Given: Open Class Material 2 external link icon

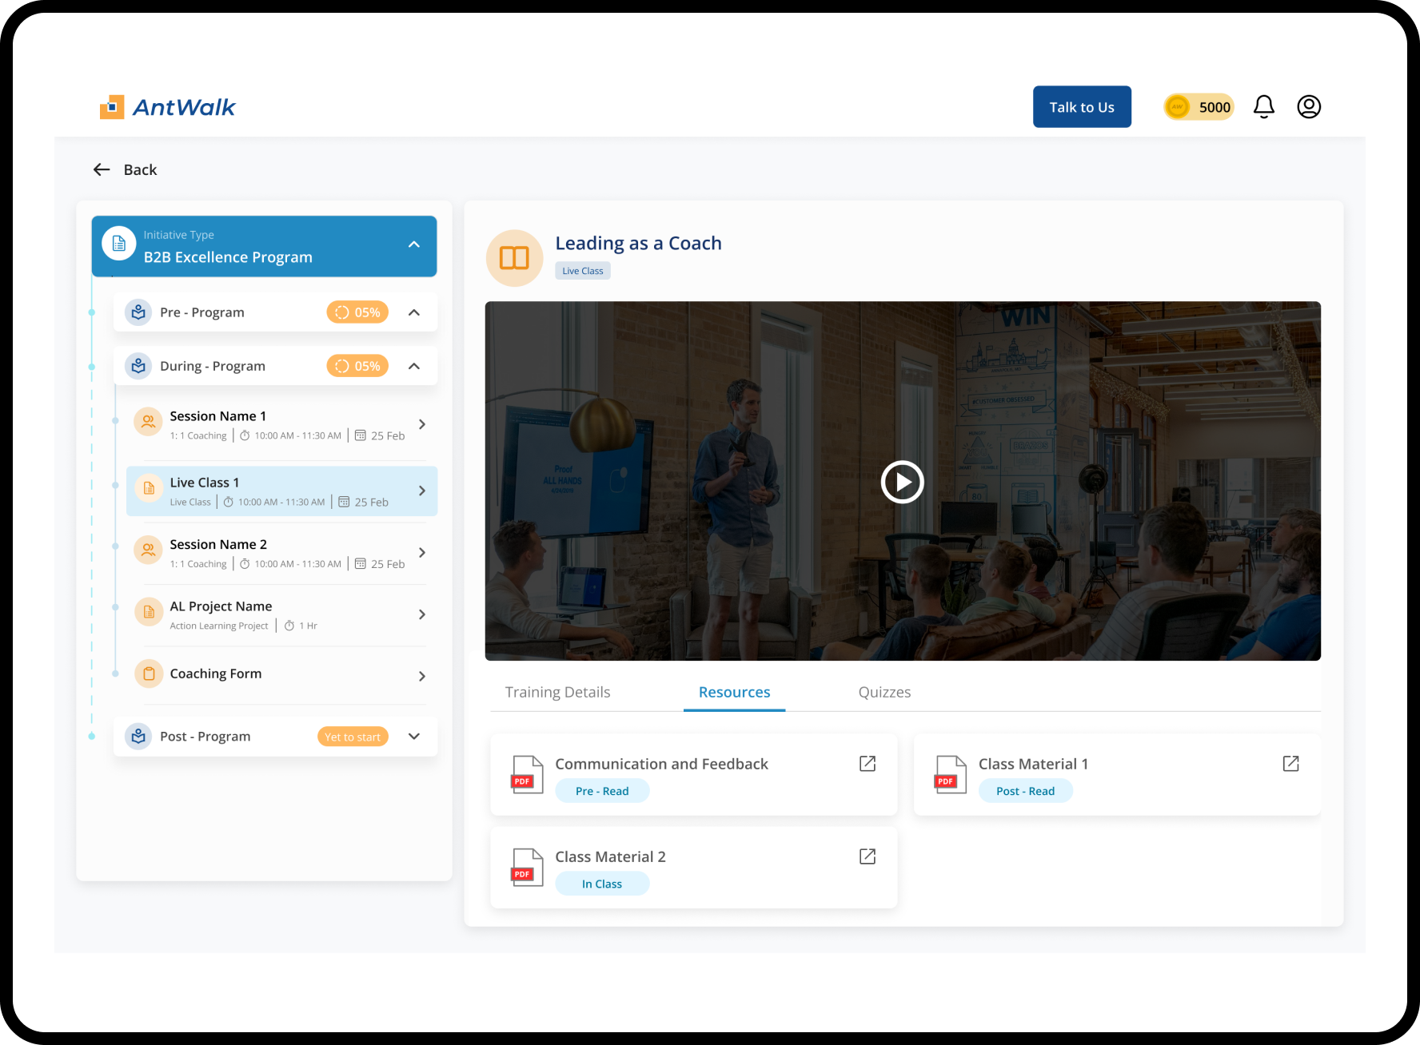Looking at the screenshot, I should point(868,856).
